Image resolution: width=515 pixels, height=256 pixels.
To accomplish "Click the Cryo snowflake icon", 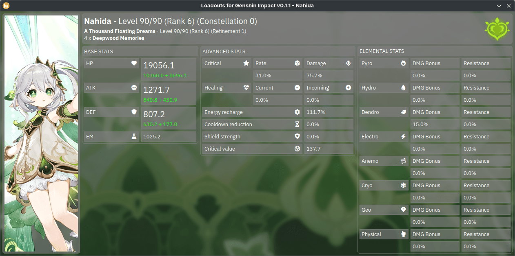I will [403, 186].
